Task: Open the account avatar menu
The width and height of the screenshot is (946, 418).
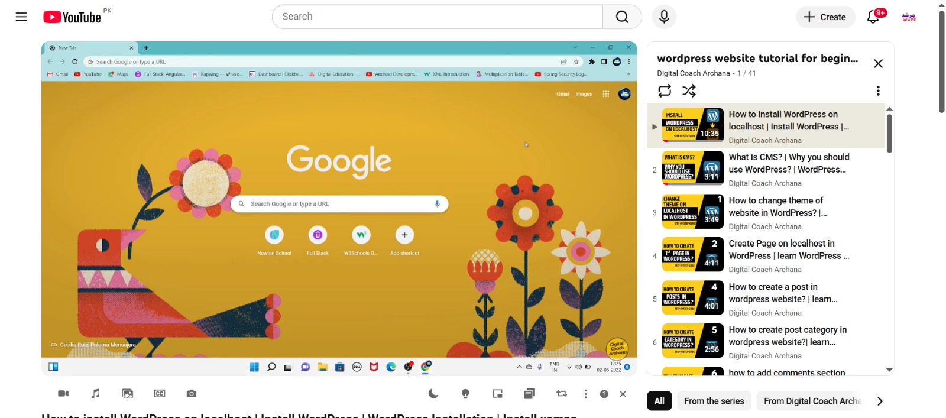Action: (x=909, y=17)
